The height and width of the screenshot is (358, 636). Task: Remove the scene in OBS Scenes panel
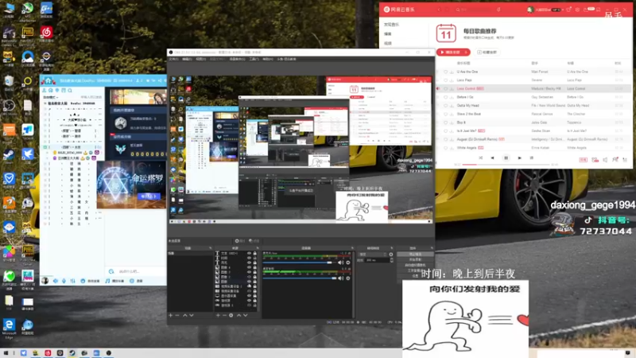[x=177, y=315]
